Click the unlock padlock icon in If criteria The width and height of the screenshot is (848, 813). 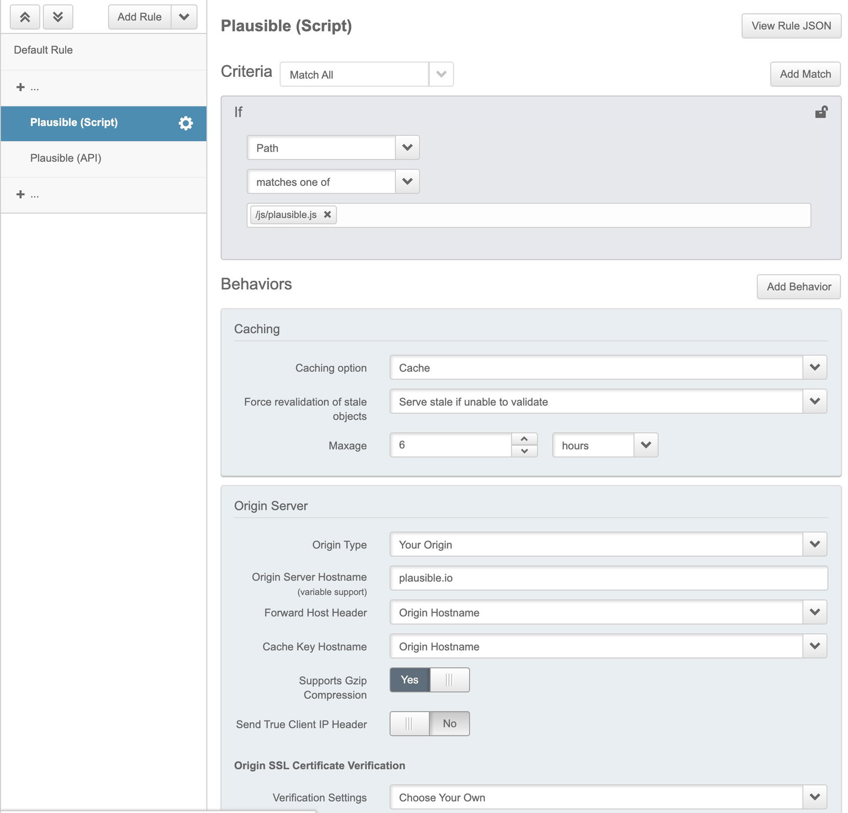coord(821,112)
